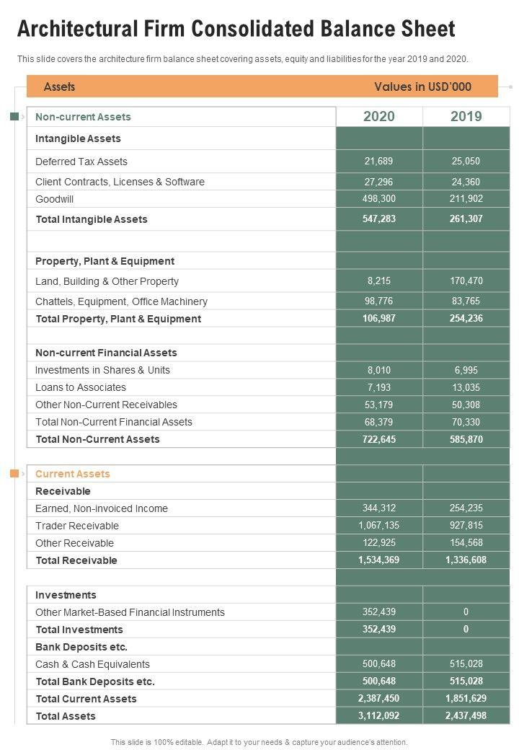Image resolution: width=519 pixels, height=750 pixels.
Task: Click the Values in USD'000 label
Action: [x=422, y=87]
